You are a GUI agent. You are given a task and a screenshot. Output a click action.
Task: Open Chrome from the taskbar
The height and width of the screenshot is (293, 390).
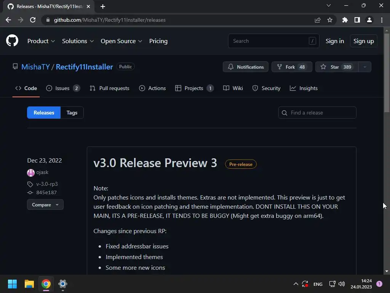coord(46,284)
